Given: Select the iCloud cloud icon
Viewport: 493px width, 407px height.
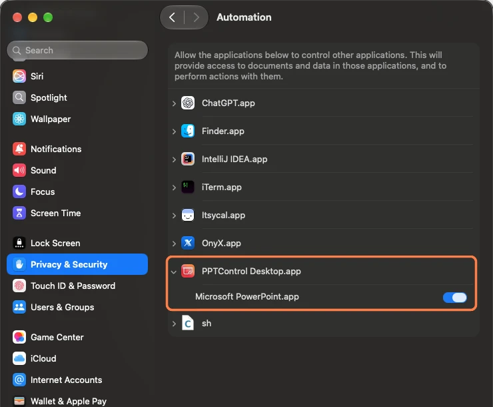Looking at the screenshot, I should (19, 358).
